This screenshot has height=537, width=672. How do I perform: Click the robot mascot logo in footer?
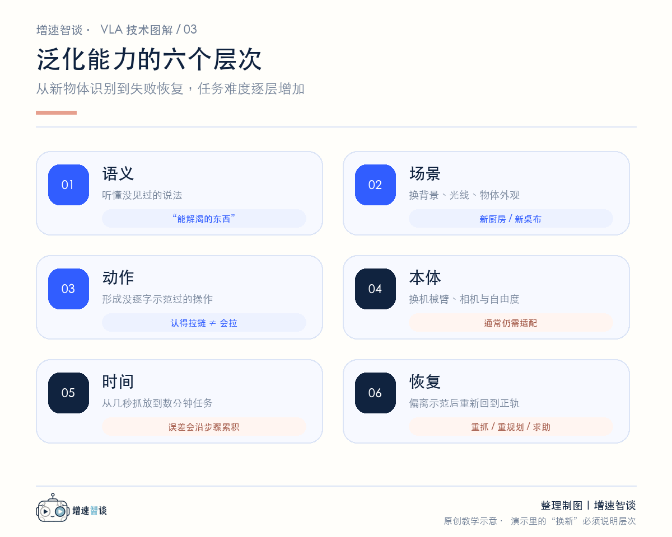pyautogui.click(x=53, y=508)
